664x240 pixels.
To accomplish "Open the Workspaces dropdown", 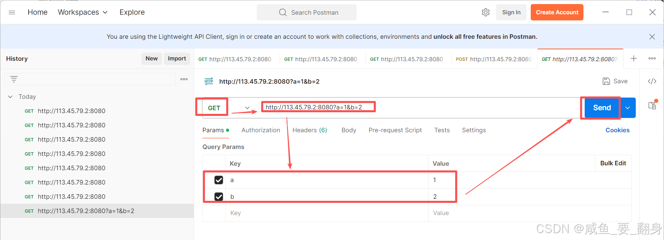I will click(x=83, y=12).
